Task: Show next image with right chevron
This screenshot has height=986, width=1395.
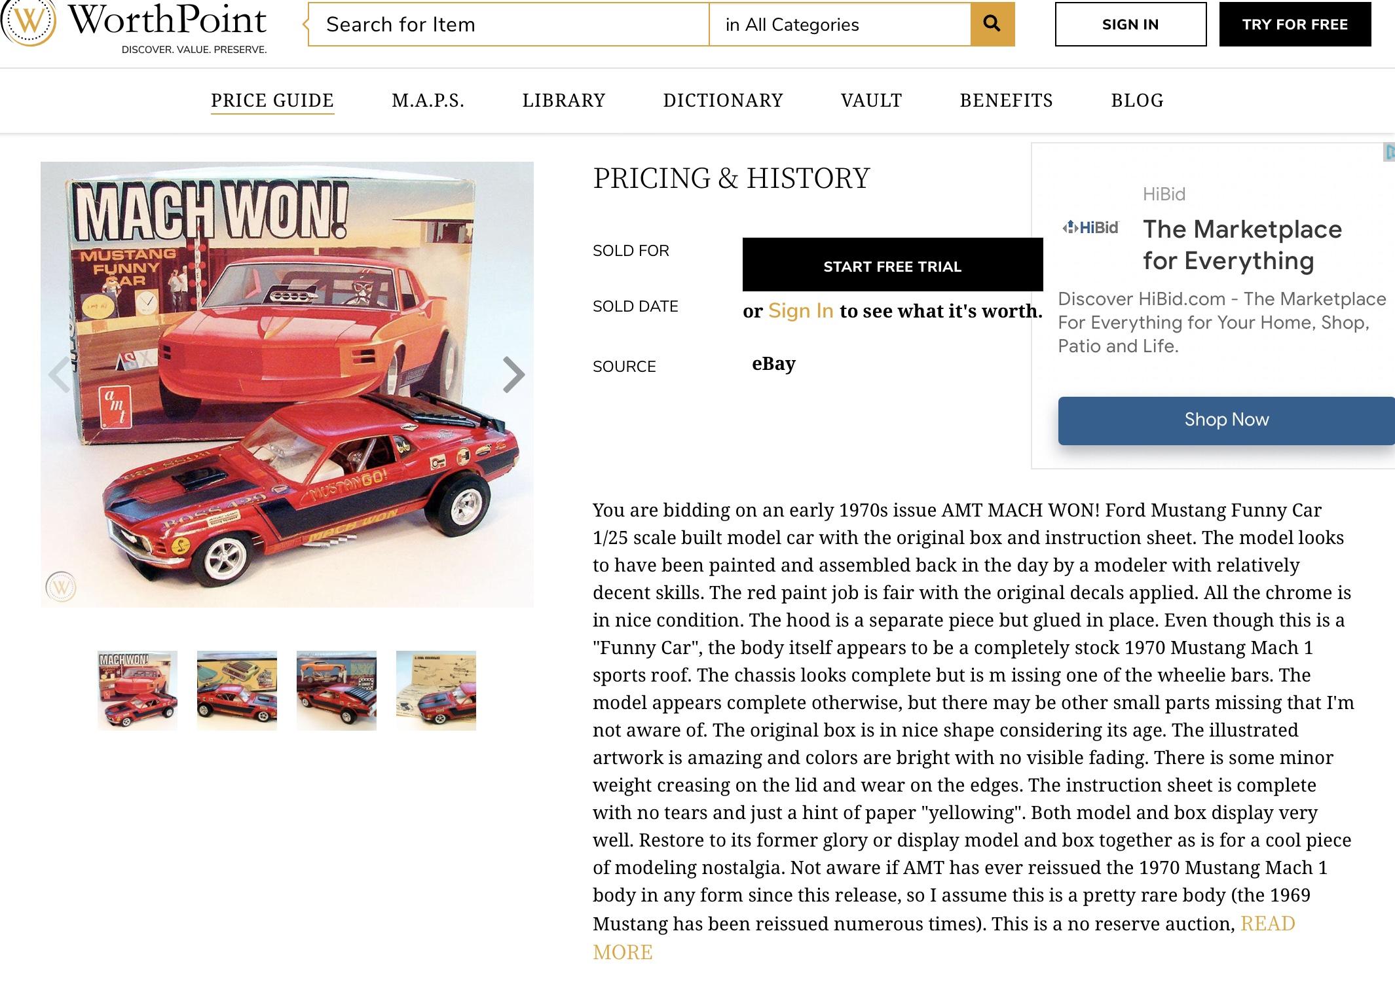Action: pos(514,374)
